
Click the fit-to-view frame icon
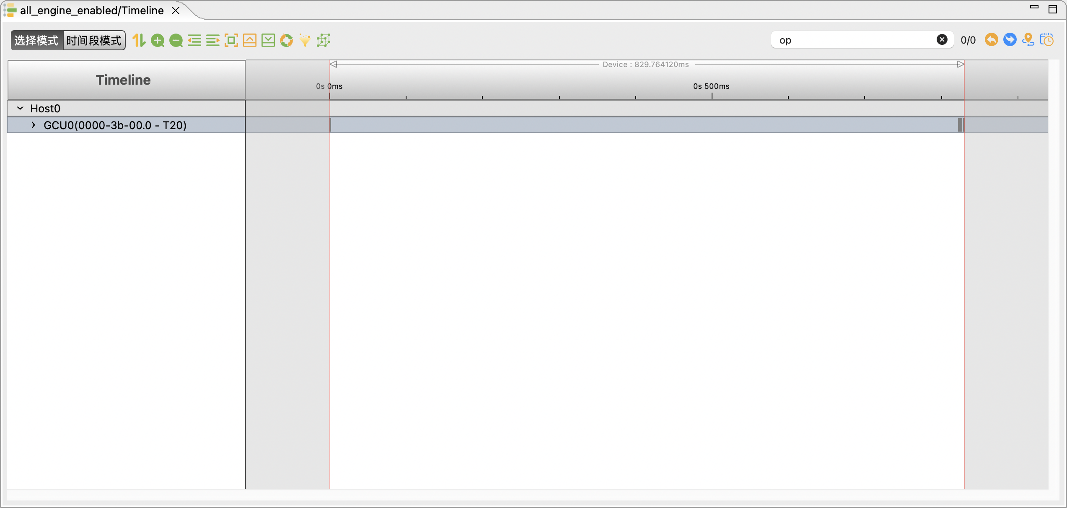pyautogui.click(x=231, y=40)
